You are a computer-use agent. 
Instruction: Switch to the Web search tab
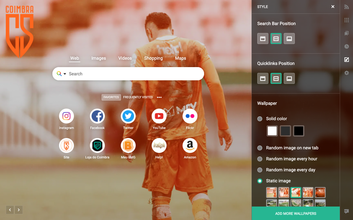click(74, 58)
